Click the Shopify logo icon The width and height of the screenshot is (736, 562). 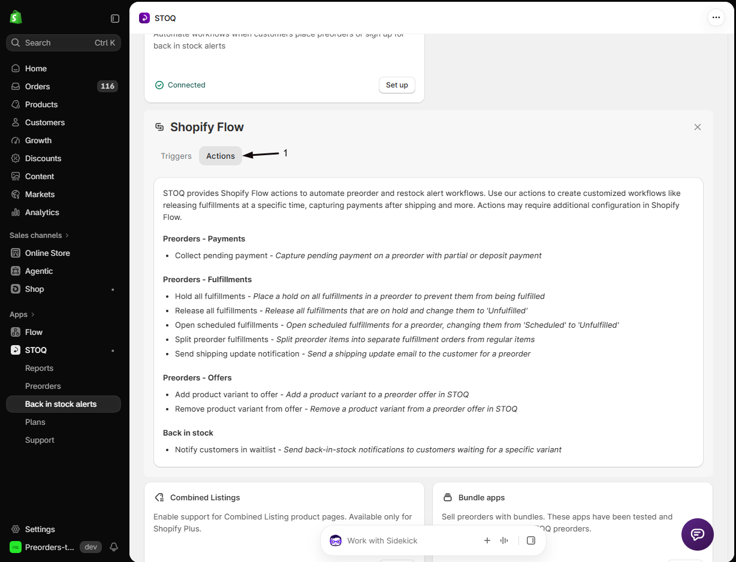pyautogui.click(x=16, y=17)
